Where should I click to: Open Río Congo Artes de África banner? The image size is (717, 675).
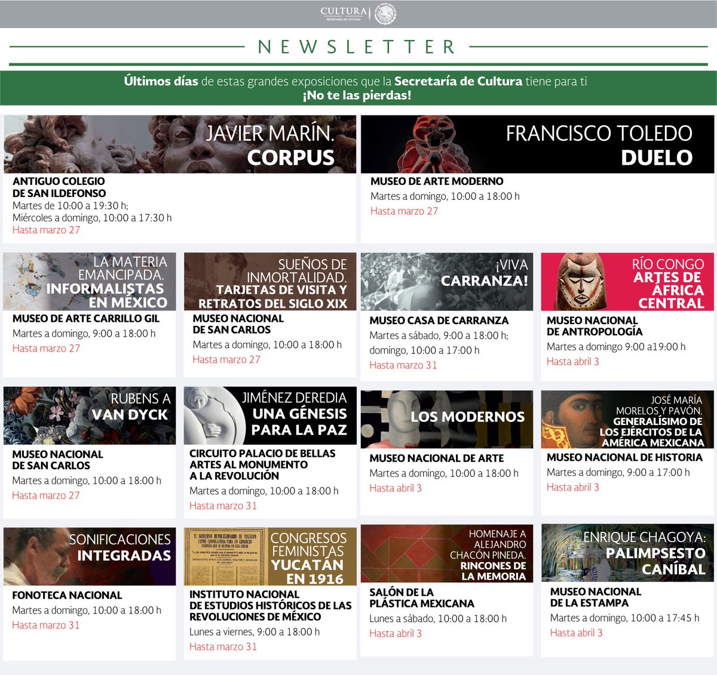pyautogui.click(x=627, y=281)
